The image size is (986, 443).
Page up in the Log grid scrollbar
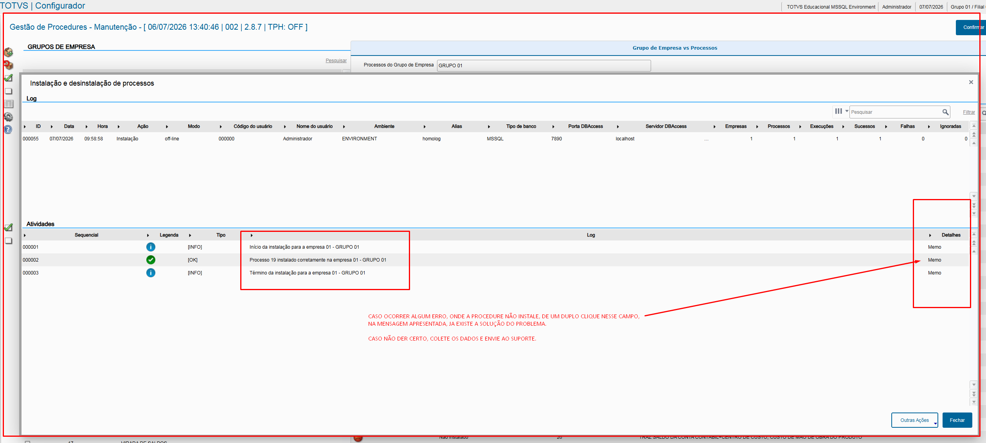coord(974,134)
